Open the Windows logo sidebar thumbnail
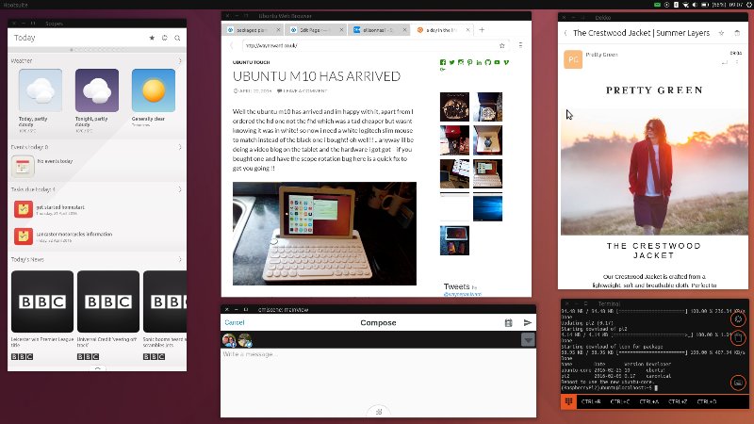The width and height of the screenshot is (754, 424). 487,208
